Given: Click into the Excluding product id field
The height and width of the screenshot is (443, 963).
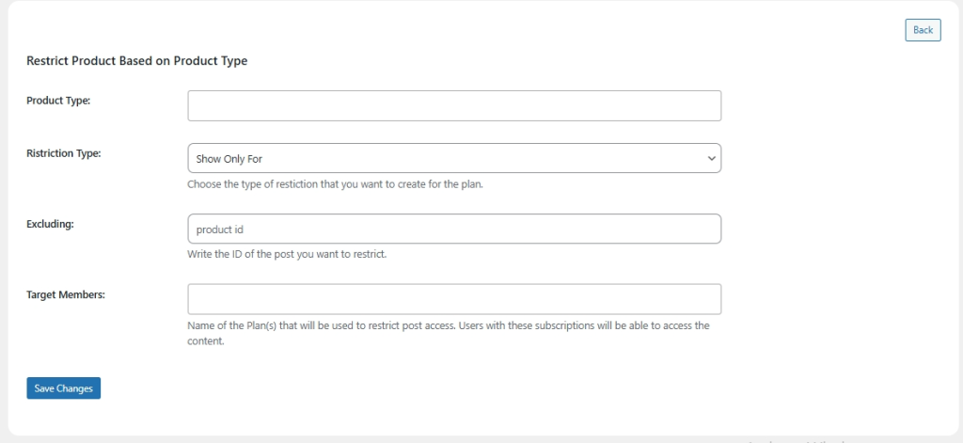Looking at the screenshot, I should [454, 229].
